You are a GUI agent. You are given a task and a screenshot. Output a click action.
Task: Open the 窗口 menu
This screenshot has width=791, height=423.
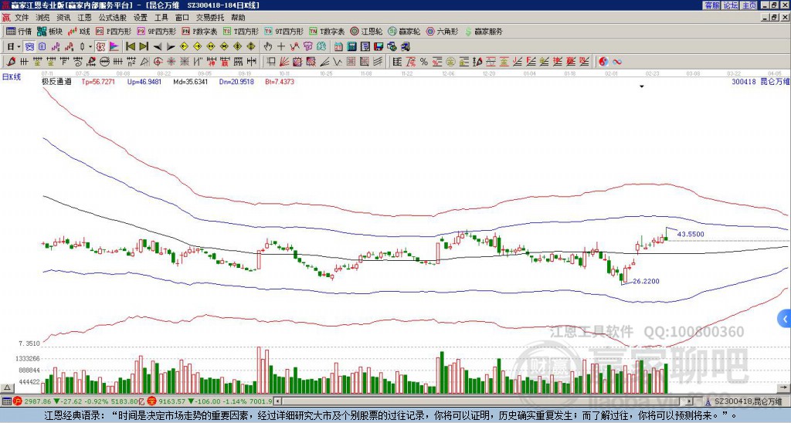click(182, 18)
